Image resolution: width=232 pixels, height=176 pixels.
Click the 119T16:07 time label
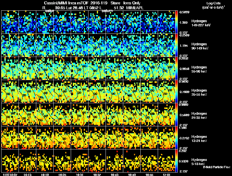(10, 175)
